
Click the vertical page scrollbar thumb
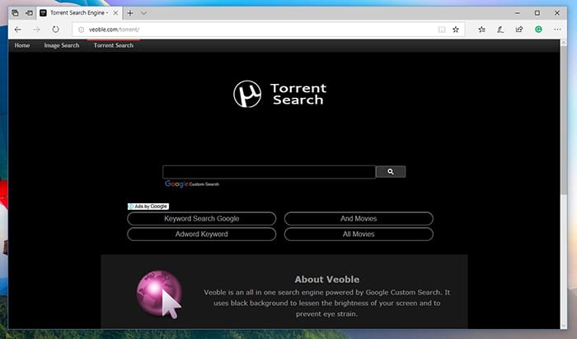(x=563, y=118)
